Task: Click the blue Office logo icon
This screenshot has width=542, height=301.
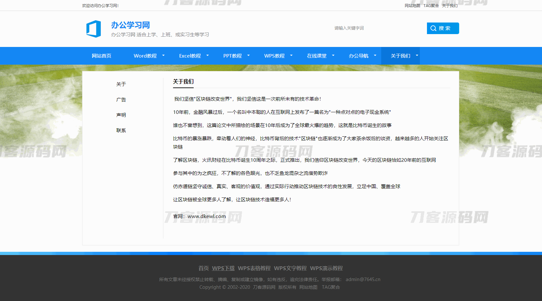Action: pos(93,29)
